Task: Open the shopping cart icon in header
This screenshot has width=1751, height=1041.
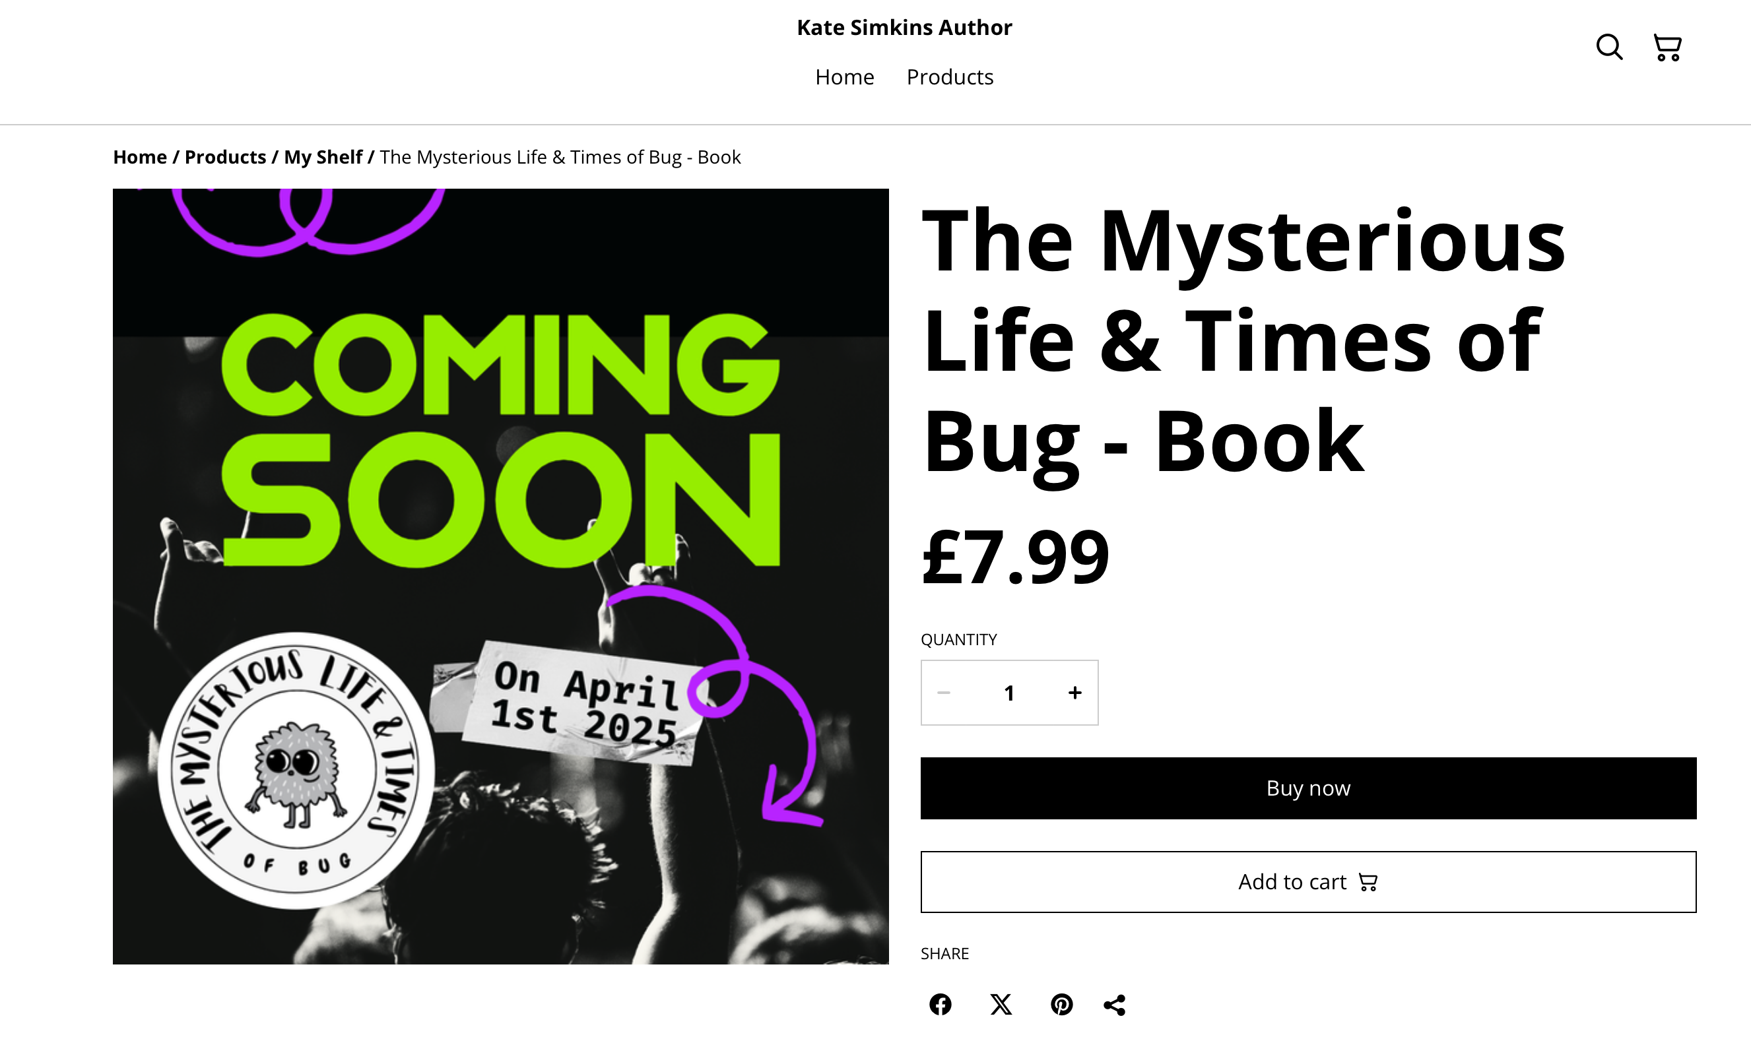Action: click(x=1667, y=47)
